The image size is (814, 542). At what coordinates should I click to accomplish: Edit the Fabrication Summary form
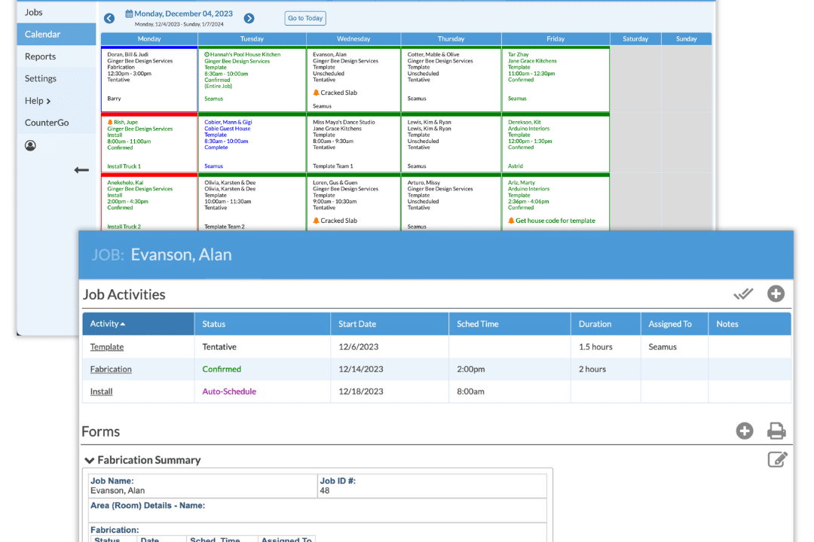[x=777, y=459]
